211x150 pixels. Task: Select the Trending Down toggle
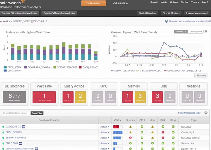(196, 32)
